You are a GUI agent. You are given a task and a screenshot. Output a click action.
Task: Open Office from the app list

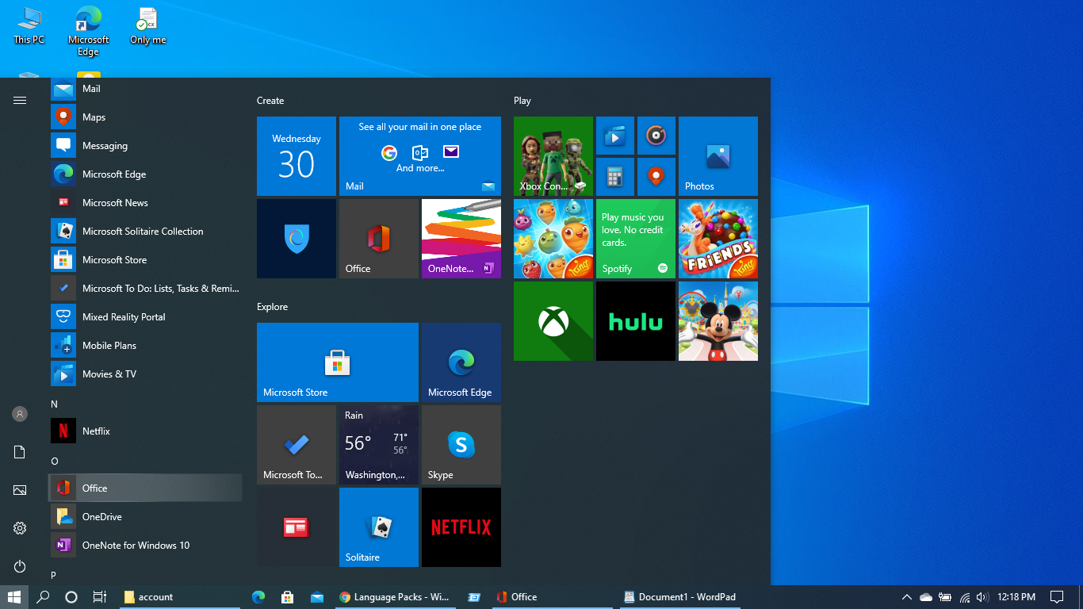click(x=146, y=488)
